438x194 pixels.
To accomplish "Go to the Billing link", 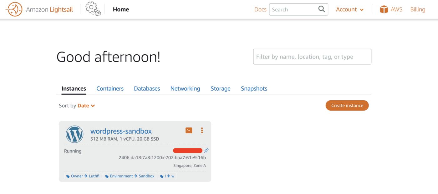I will [418, 9].
